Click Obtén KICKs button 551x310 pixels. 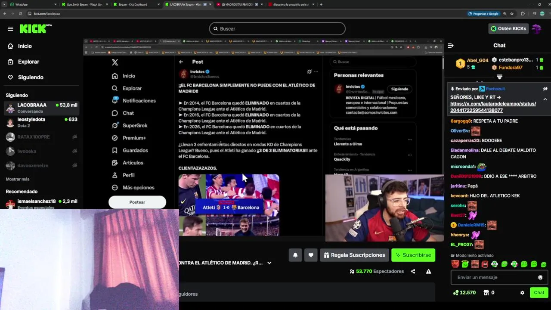(x=508, y=29)
